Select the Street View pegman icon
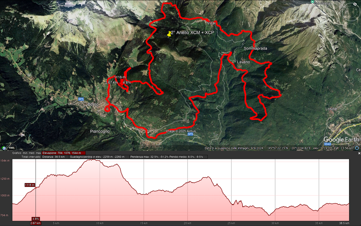Image resolution: width=361 pixels, height=226 pixels. pos(351,42)
